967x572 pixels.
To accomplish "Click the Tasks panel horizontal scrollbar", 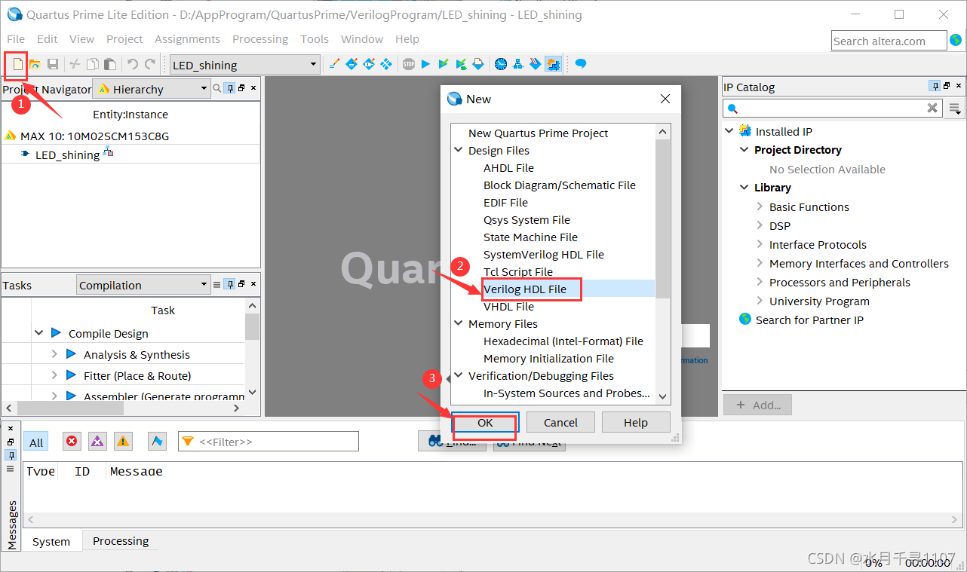I will coord(70,408).
